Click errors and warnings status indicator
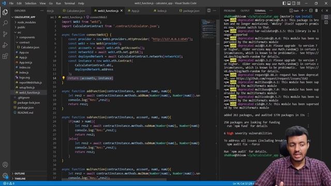The width and height of the screenshot is (331, 186). [x=9, y=183]
